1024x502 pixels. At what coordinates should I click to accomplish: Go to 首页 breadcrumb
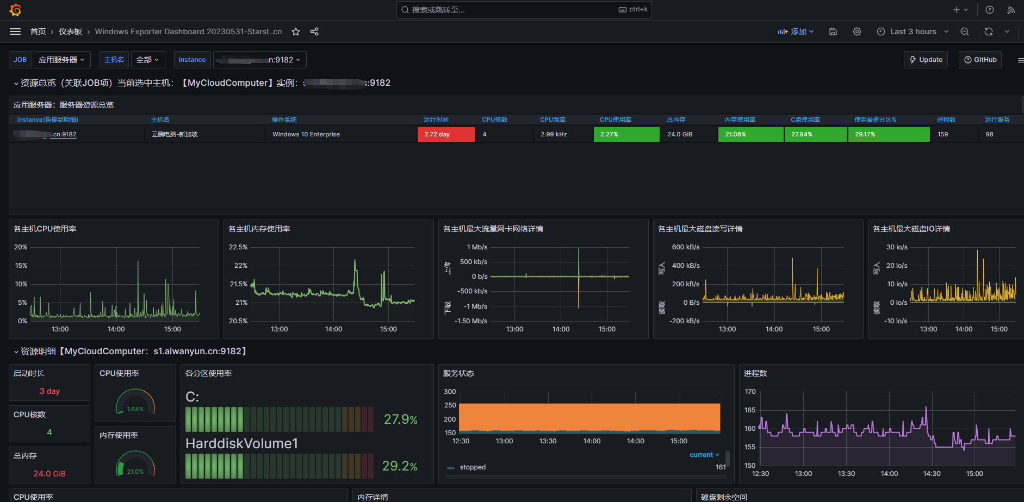point(38,32)
